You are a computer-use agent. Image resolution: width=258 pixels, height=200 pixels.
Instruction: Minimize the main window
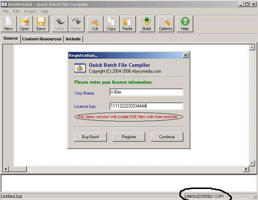[x=241, y=4]
